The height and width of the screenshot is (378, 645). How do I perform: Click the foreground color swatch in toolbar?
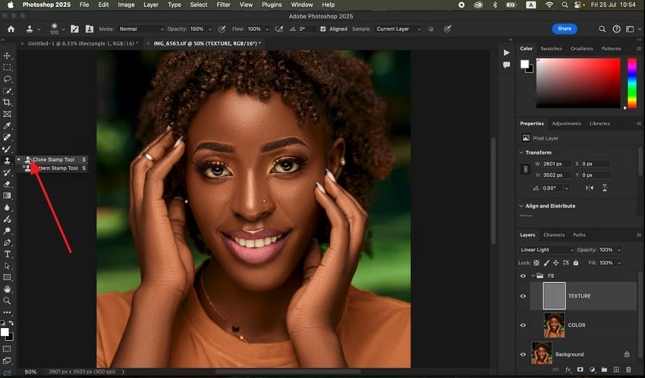[5, 332]
